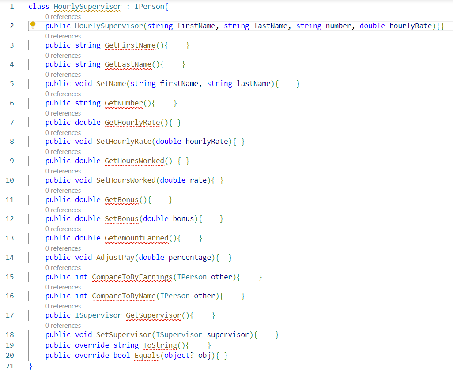Select the Equals method name
This screenshot has height=375, width=453.
tap(147, 356)
